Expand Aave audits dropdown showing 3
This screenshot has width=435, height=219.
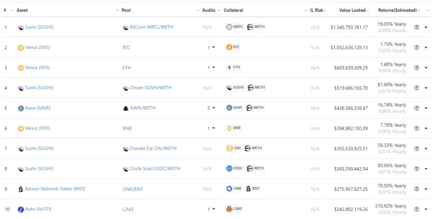[x=213, y=108]
